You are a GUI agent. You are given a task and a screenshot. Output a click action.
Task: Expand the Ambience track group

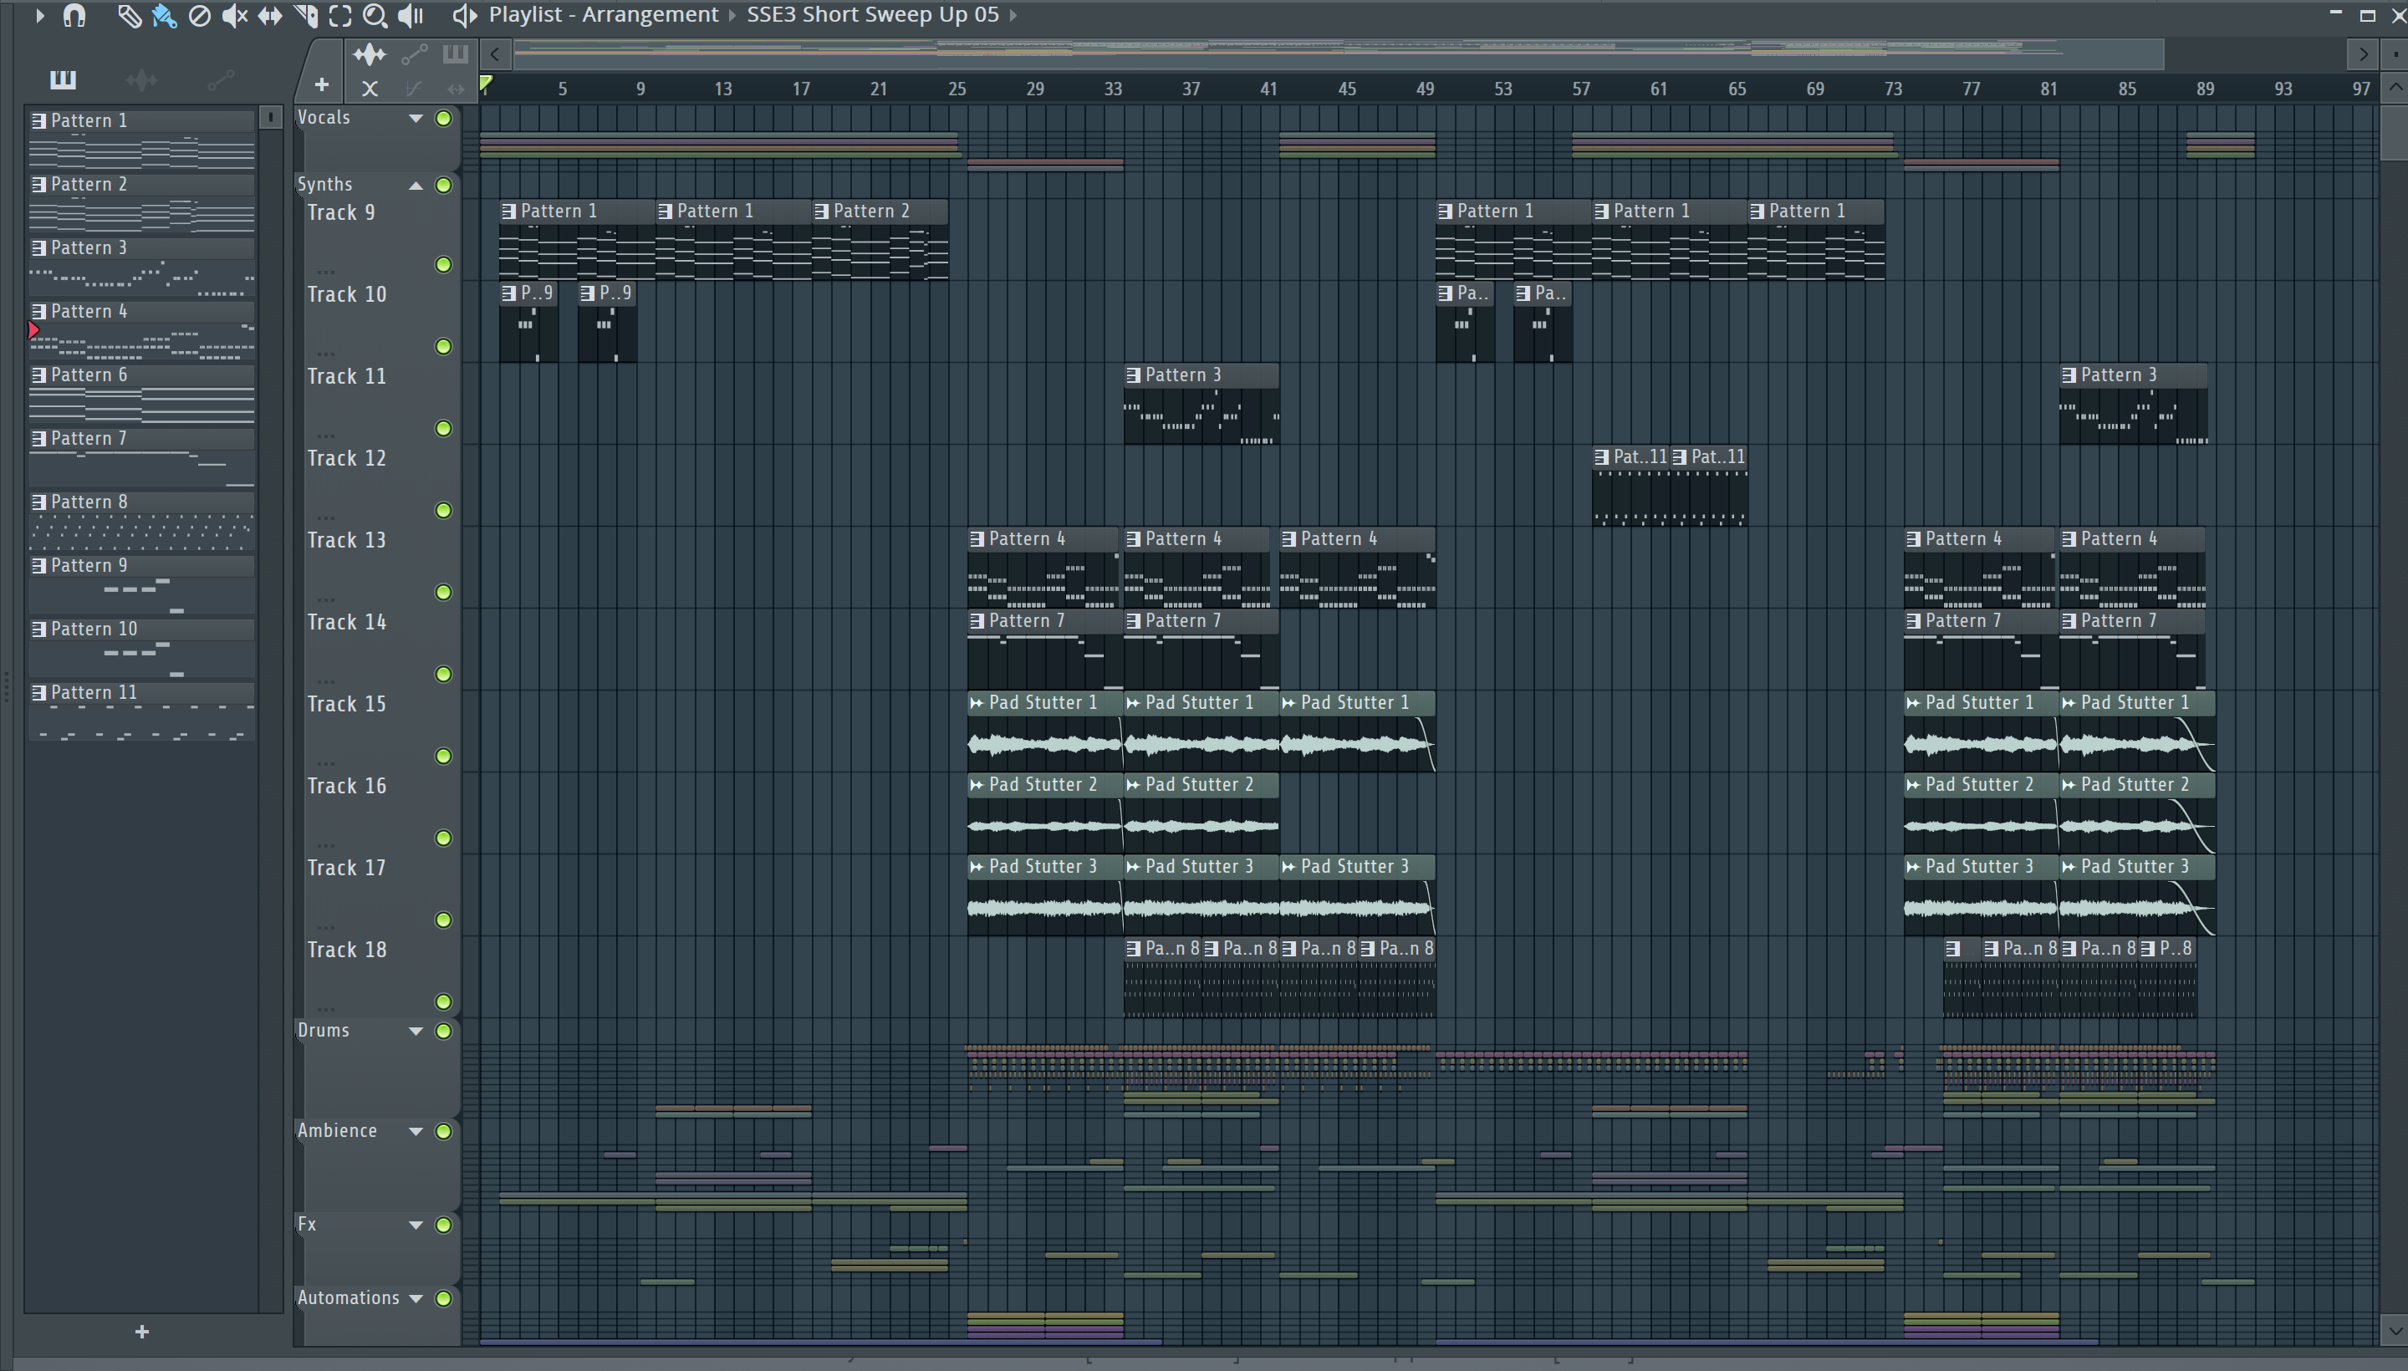pyautogui.click(x=416, y=1131)
